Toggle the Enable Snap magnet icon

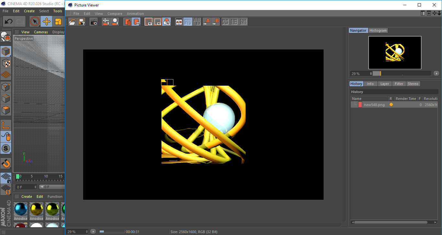point(6,163)
